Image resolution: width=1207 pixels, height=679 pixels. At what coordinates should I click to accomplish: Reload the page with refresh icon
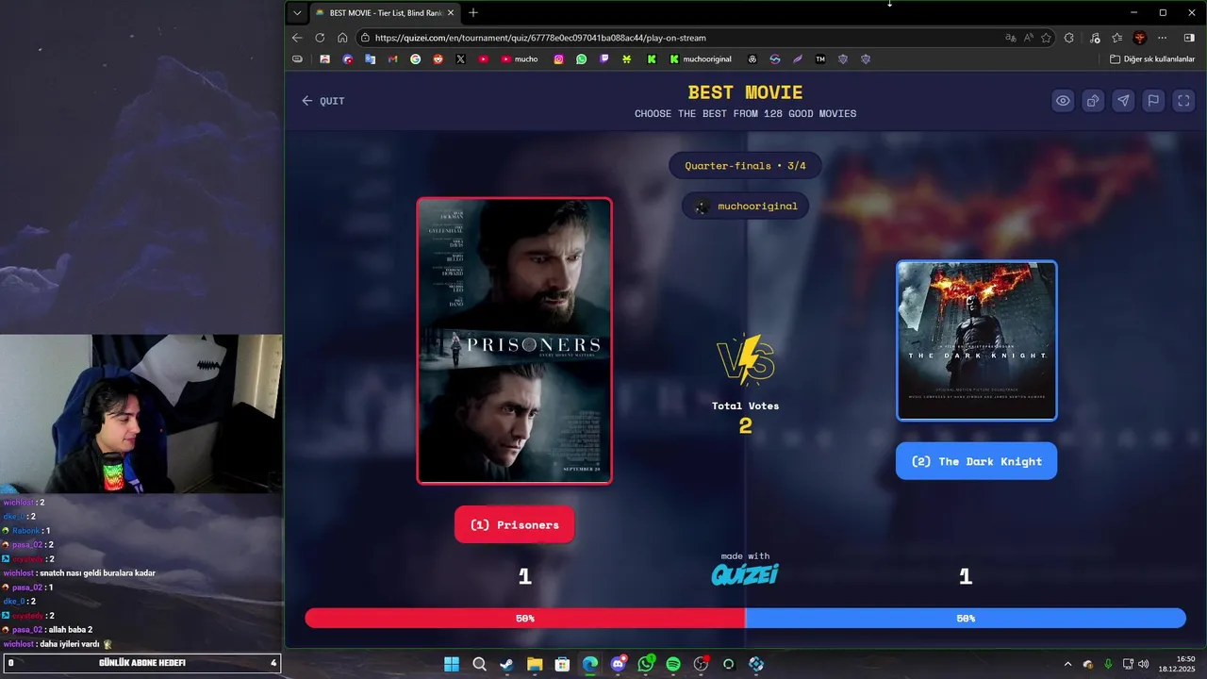pos(320,38)
